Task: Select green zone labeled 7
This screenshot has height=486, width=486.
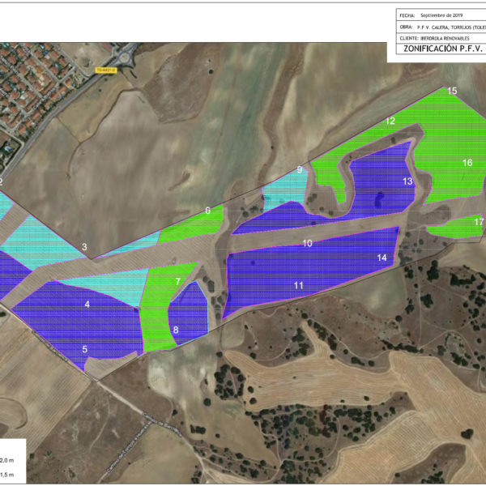Action: click(x=177, y=281)
